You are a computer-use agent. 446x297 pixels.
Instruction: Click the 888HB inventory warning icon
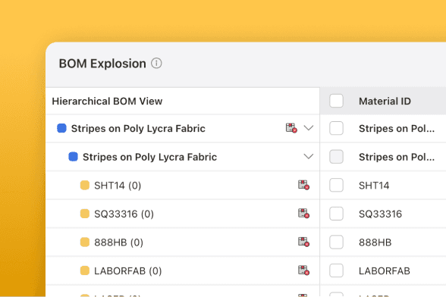tap(303, 242)
